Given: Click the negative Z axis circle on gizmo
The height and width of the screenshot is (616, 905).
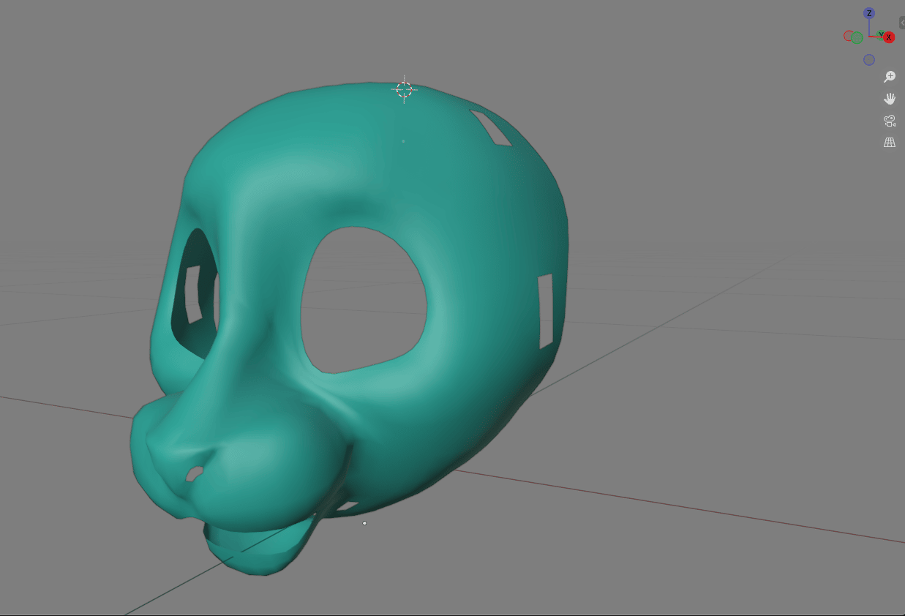Looking at the screenshot, I should click(869, 60).
